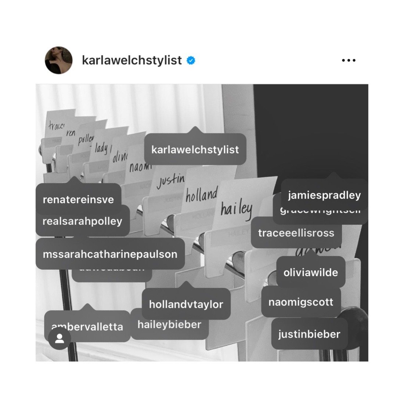
Task: Open the naomigscott tag
Action: [301, 302]
